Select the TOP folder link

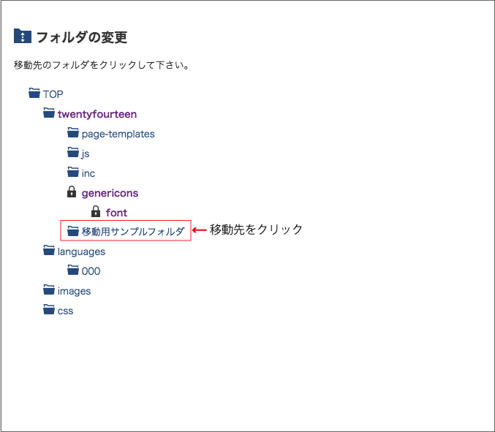point(53,94)
